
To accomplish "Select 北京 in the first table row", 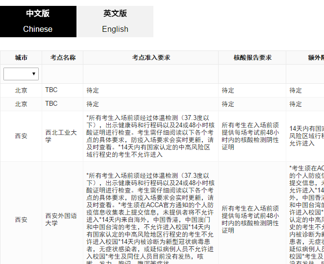I will (x=21, y=91).
